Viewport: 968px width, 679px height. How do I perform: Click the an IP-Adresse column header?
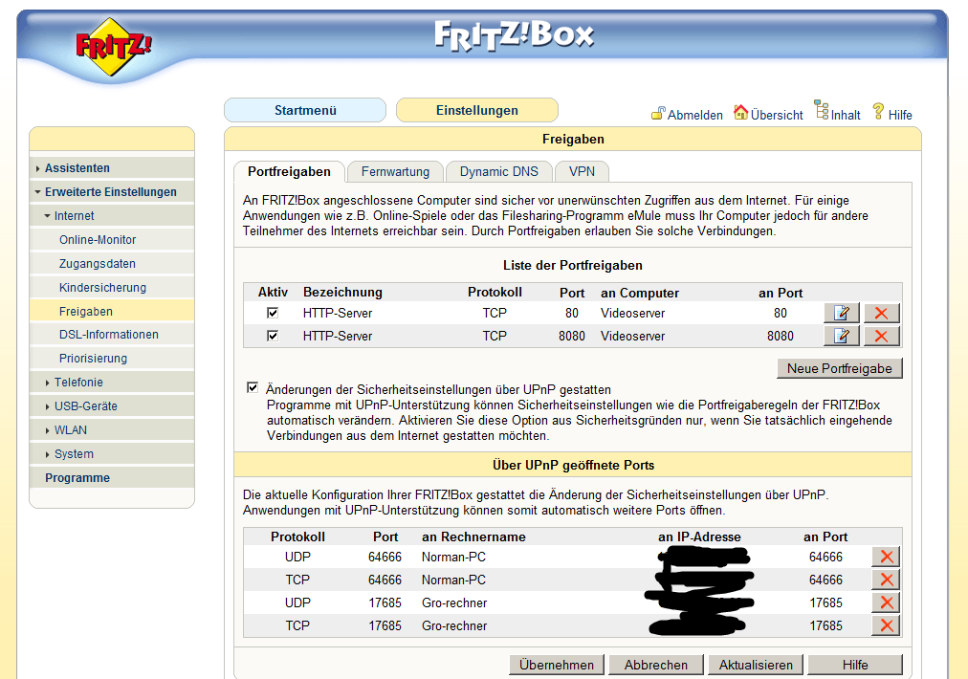click(x=699, y=537)
